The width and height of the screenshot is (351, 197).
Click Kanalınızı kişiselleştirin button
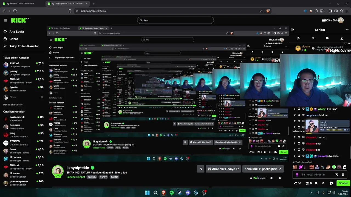pyautogui.click(x=263, y=169)
